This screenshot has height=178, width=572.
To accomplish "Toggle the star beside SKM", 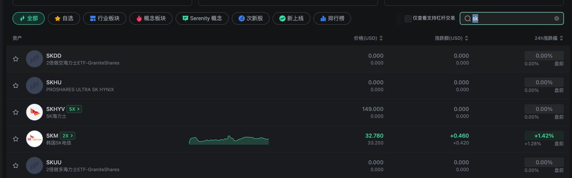I will coord(16,139).
